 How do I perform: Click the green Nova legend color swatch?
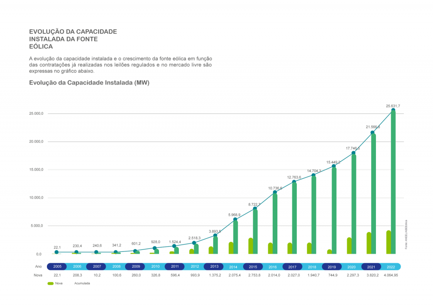point(50,283)
